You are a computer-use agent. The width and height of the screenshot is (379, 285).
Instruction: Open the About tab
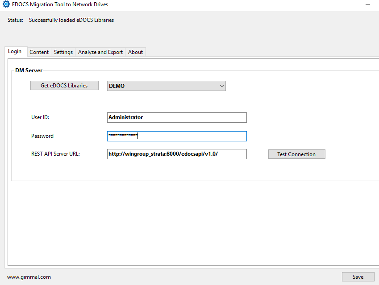[135, 52]
